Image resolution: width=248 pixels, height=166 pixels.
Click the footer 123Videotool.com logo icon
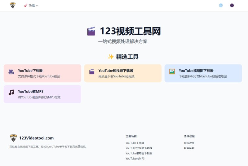click(13, 138)
